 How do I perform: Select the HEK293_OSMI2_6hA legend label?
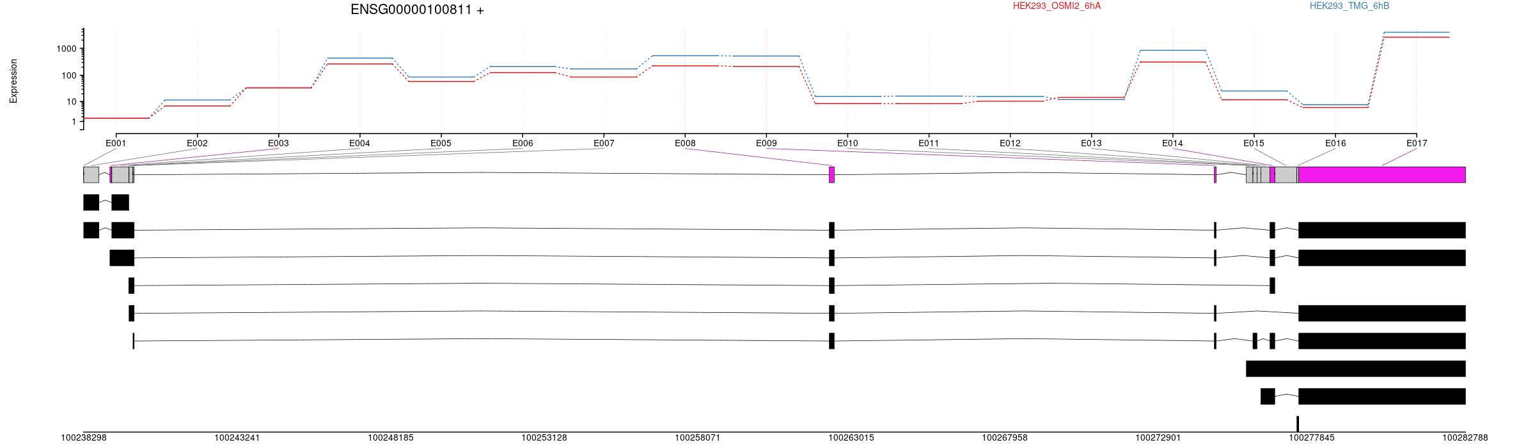pyautogui.click(x=1057, y=6)
